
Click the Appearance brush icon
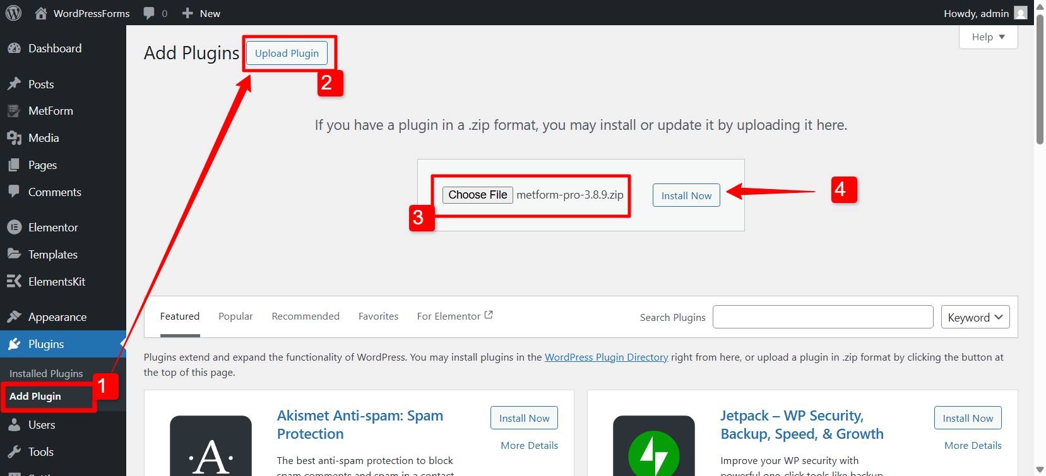tap(14, 316)
